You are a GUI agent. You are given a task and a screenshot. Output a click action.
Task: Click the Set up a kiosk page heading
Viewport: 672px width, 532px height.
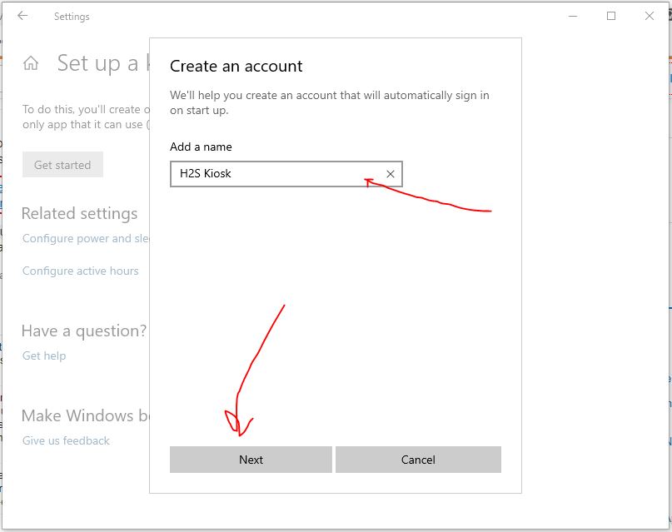coord(100,62)
